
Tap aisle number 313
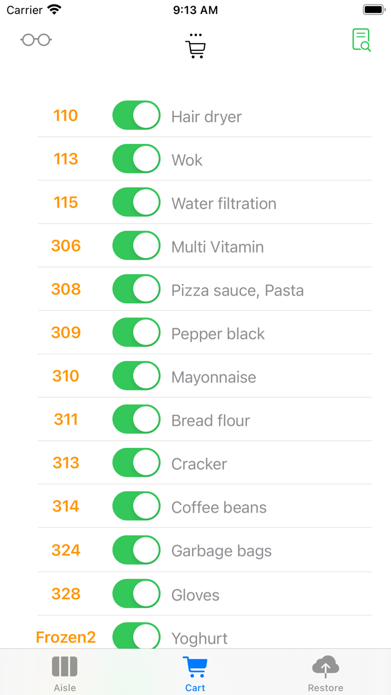tap(66, 463)
